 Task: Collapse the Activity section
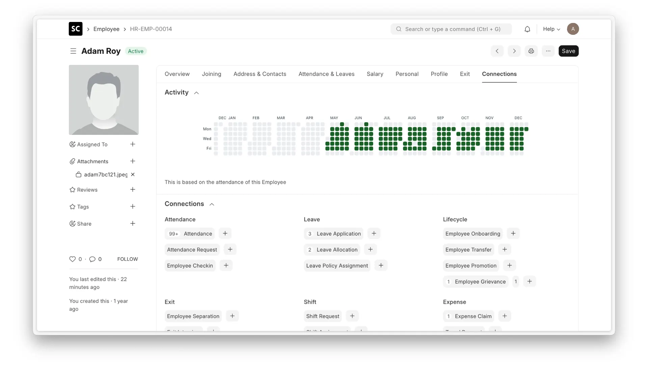coord(196,93)
